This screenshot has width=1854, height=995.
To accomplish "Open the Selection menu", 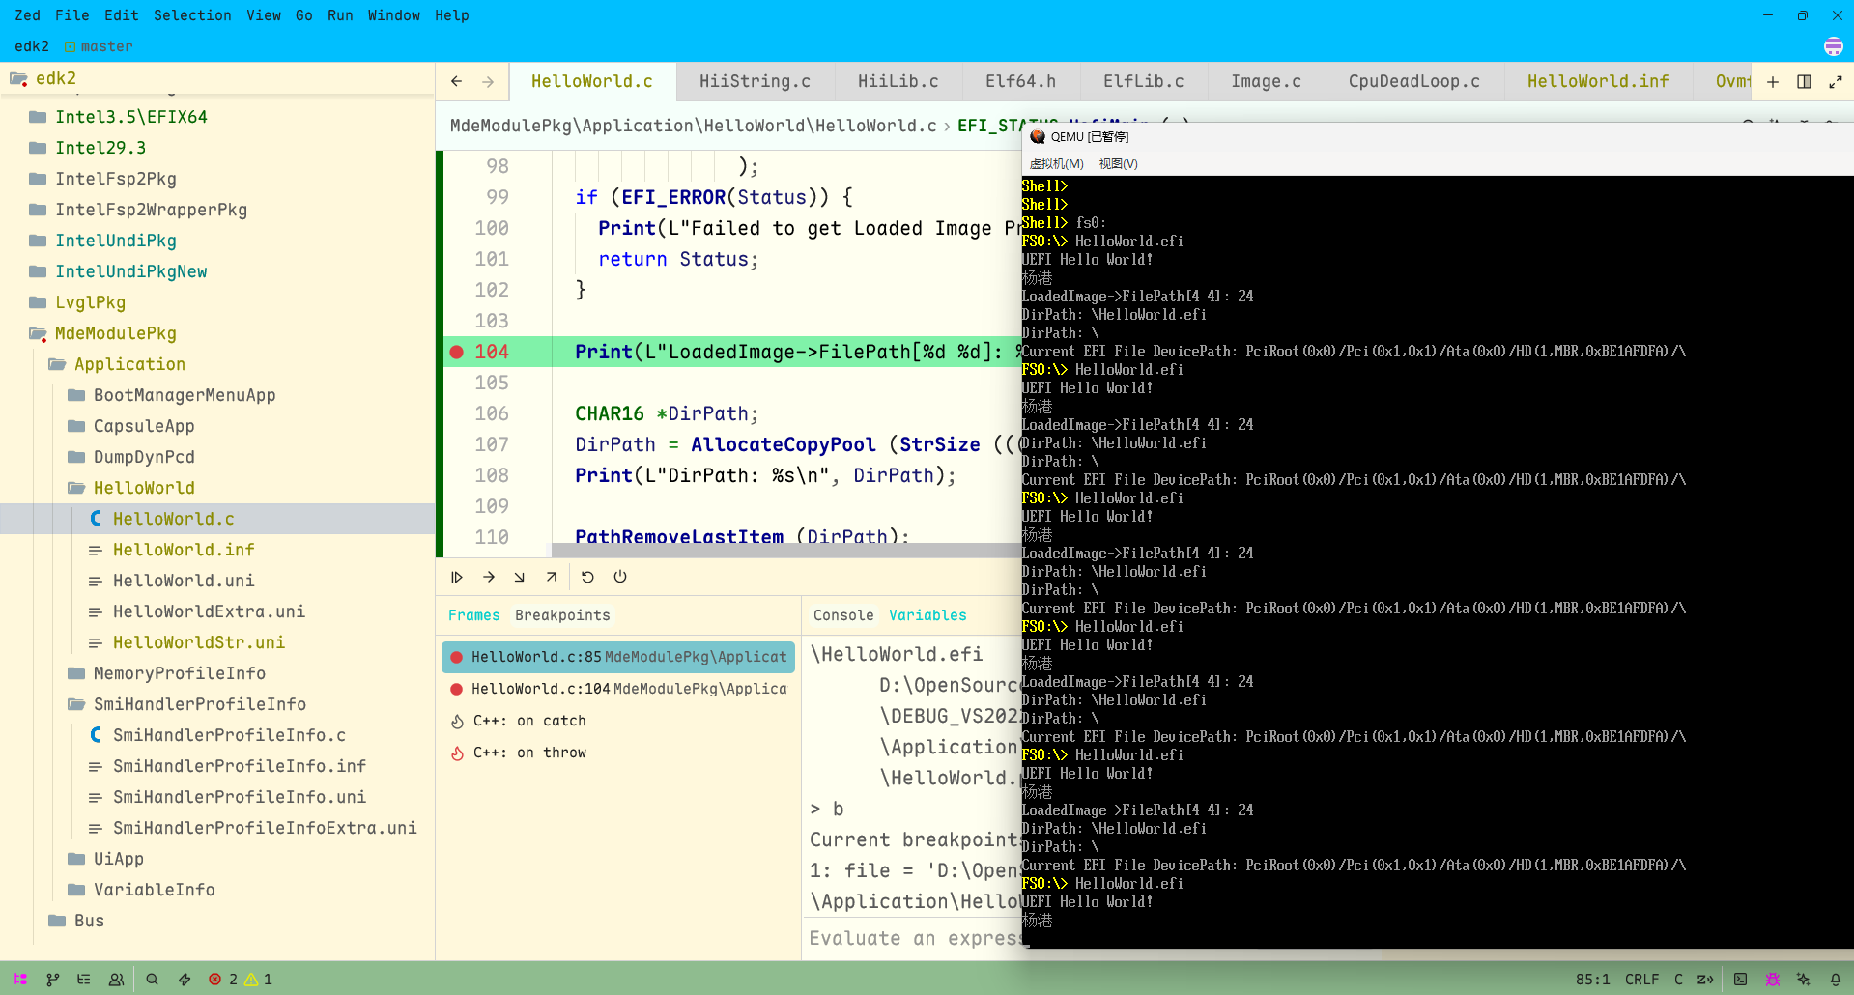I will click(192, 15).
